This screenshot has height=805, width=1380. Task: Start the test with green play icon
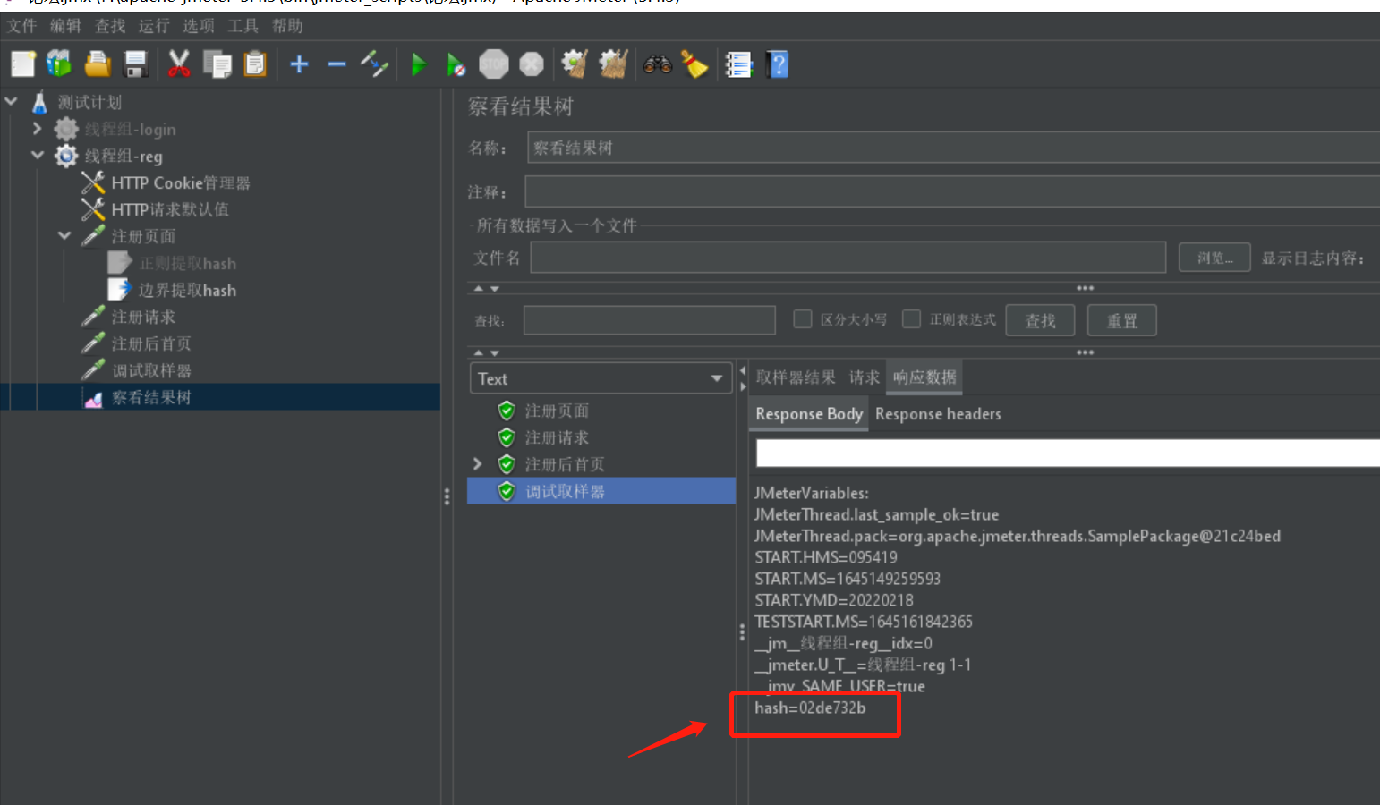pyautogui.click(x=418, y=64)
